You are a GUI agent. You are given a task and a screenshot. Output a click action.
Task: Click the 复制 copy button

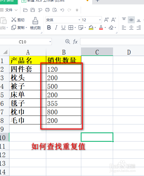point(18,27)
